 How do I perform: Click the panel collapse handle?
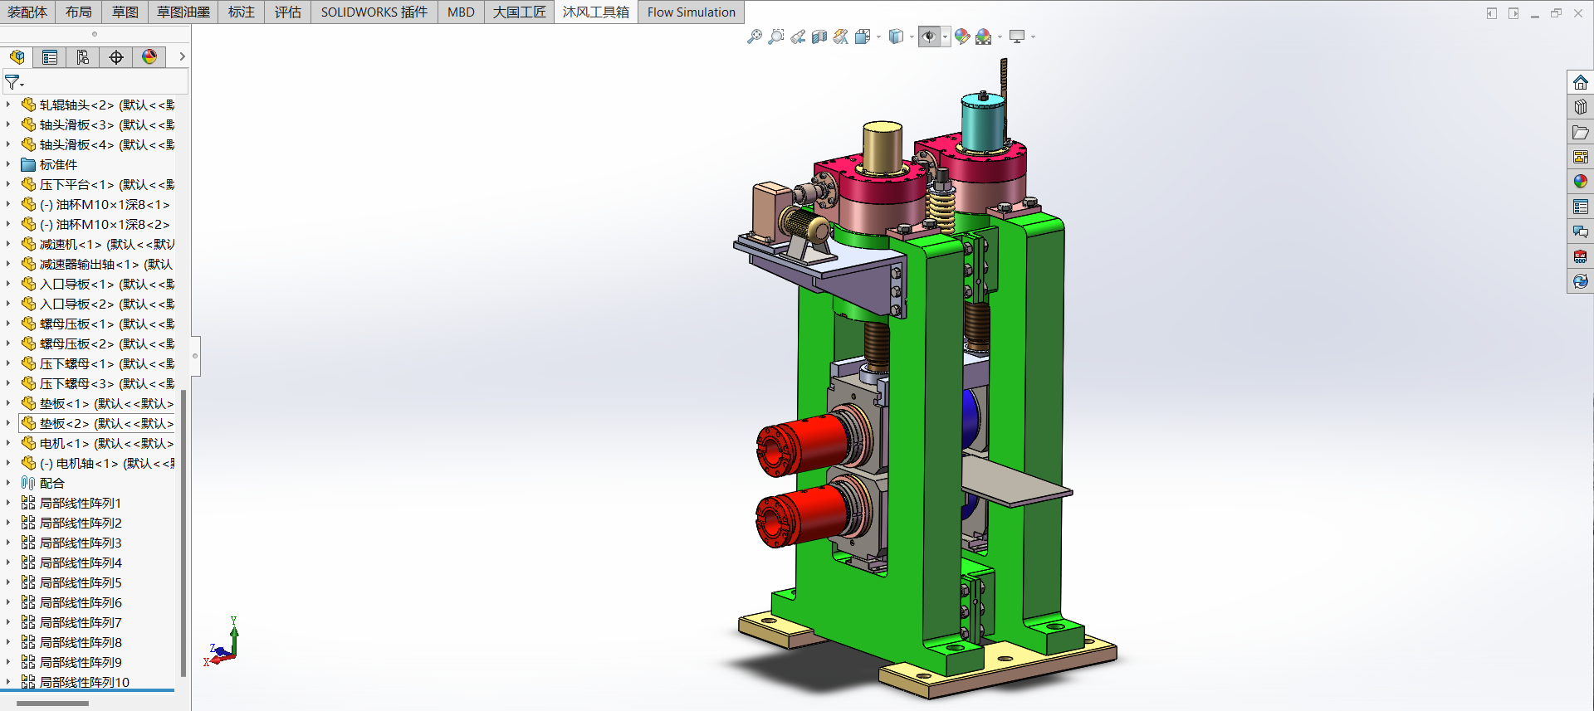point(195,356)
